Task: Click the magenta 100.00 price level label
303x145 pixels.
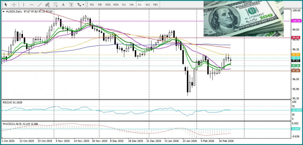Action: tap(296, 21)
